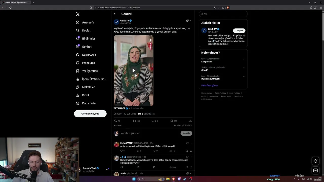This screenshot has height=182, width=324.
Task: Click Alıntıları görüntüle link
Action: 183,125
